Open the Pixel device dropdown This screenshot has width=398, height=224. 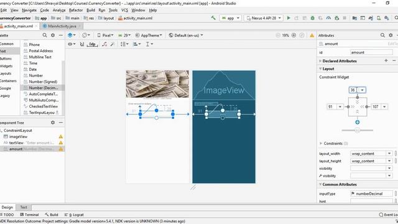(x=105, y=35)
